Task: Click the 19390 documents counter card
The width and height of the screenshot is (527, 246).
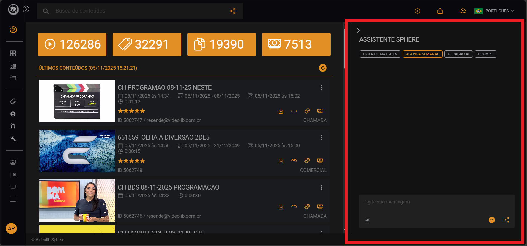Action: point(221,44)
